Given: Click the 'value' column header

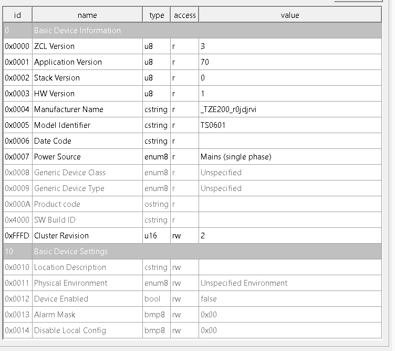Looking at the screenshot, I should (x=290, y=15).
